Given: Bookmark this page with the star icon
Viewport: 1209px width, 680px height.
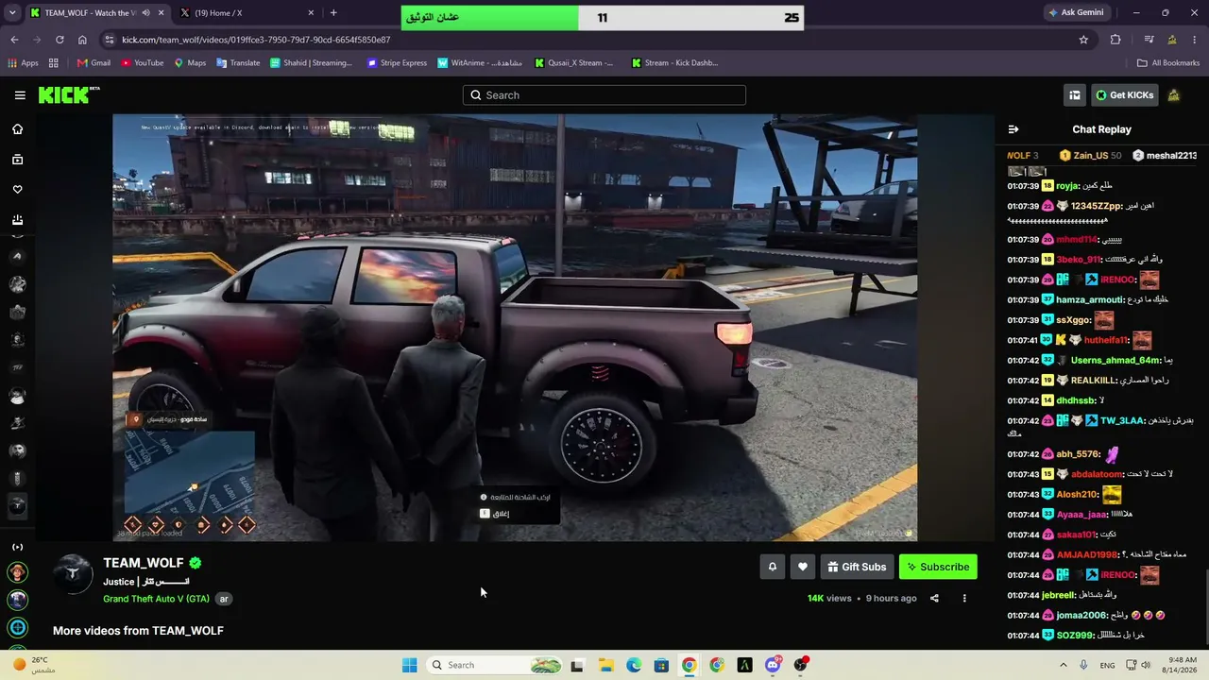Looking at the screenshot, I should pyautogui.click(x=1083, y=40).
